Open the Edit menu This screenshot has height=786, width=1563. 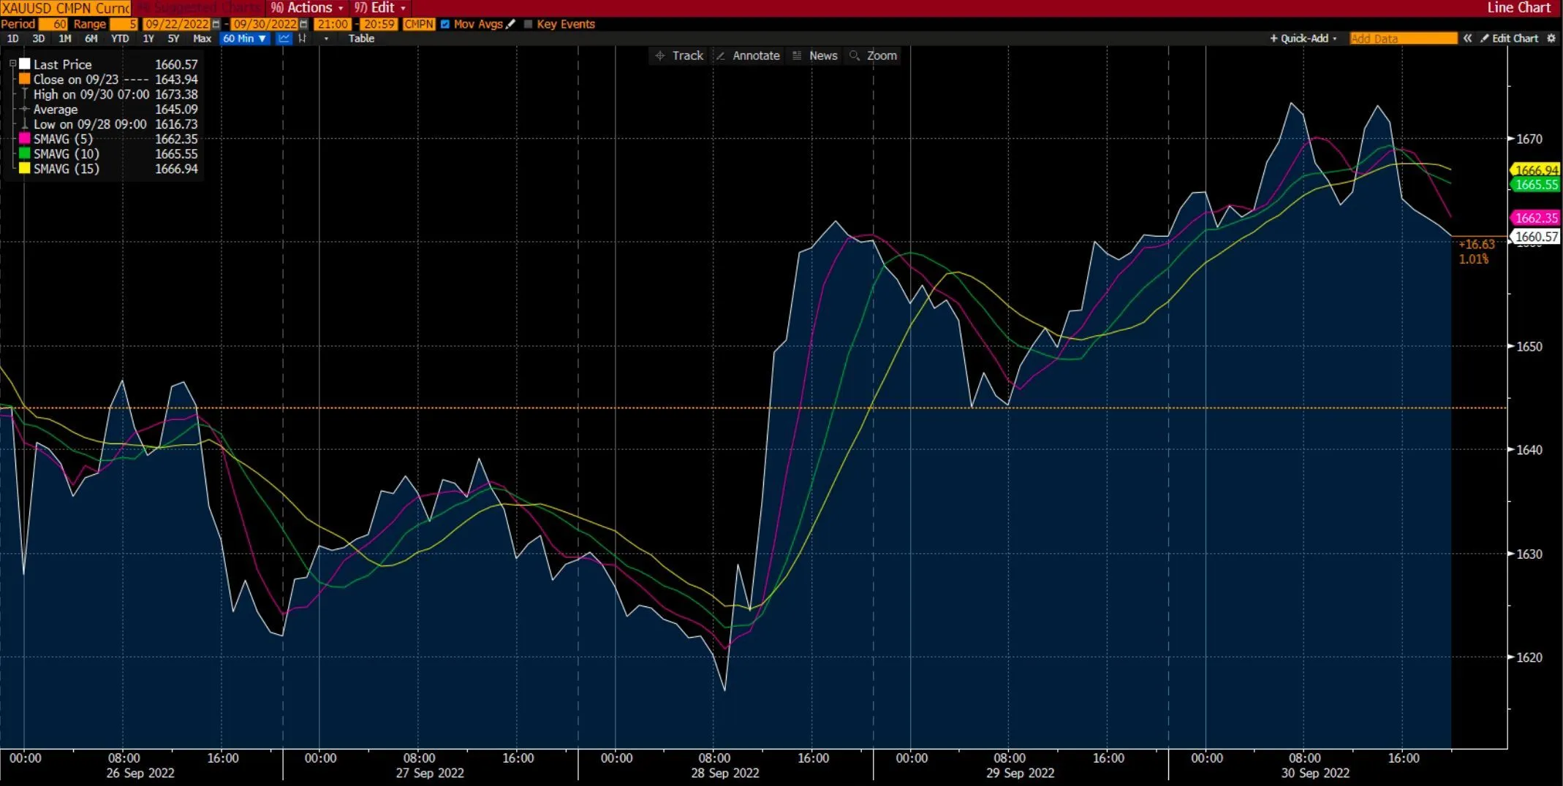click(379, 8)
